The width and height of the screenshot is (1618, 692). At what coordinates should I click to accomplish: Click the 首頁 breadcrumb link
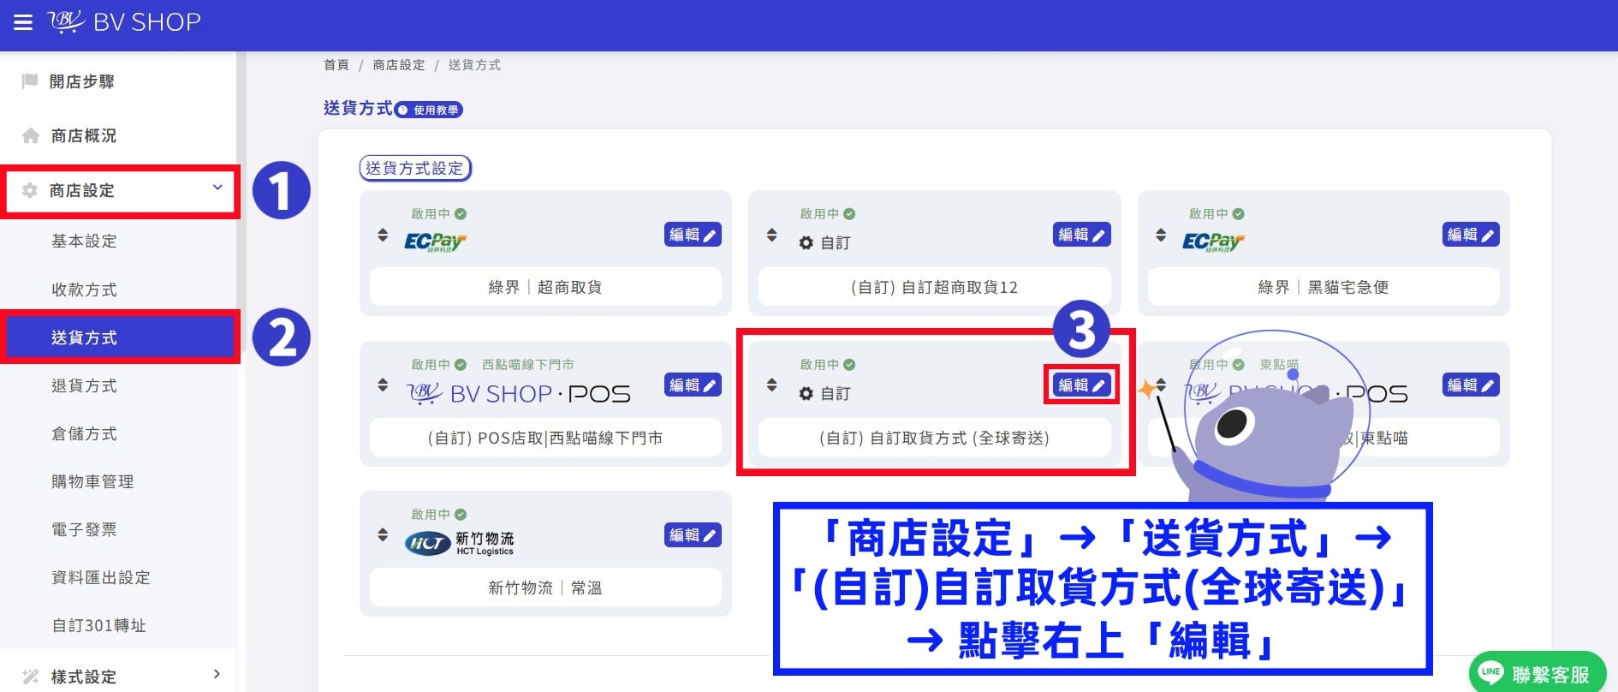coord(336,65)
